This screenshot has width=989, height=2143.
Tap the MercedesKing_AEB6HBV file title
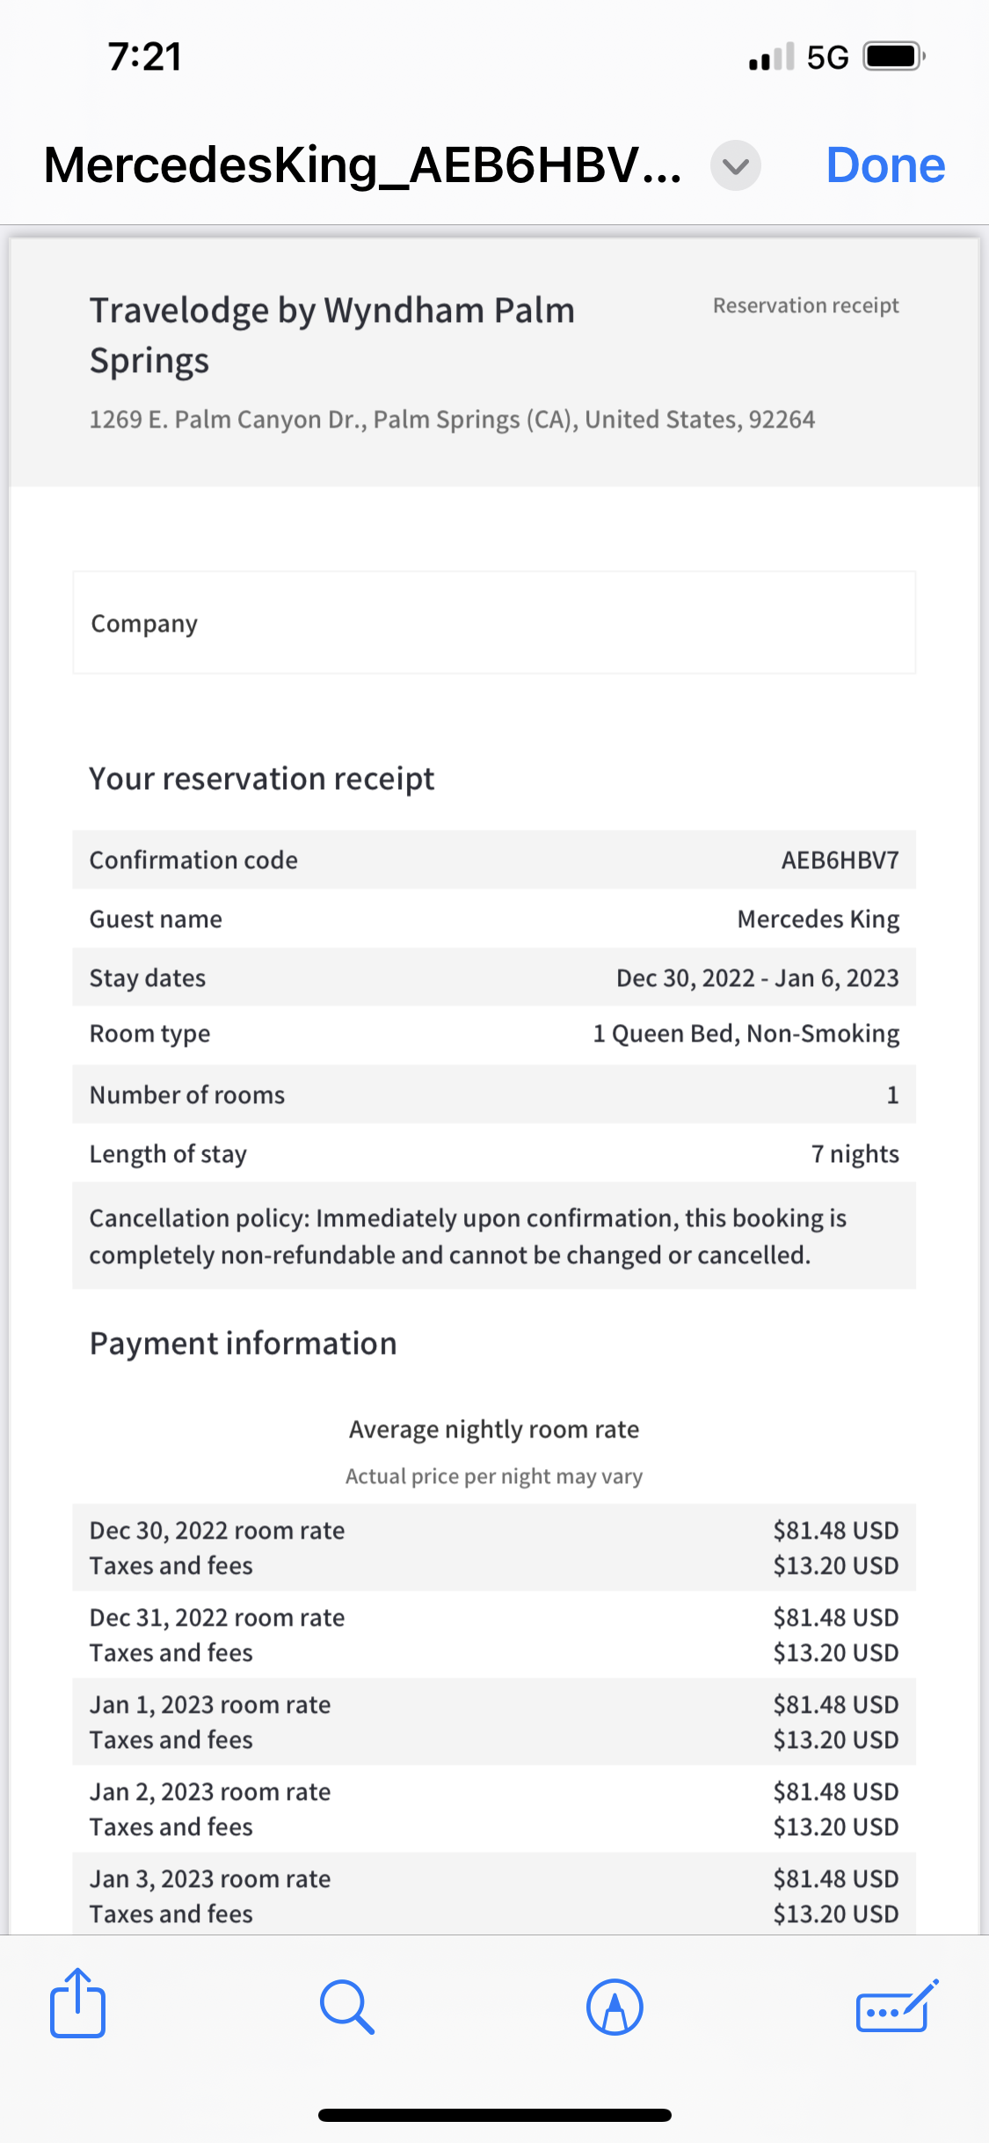pyautogui.click(x=362, y=165)
